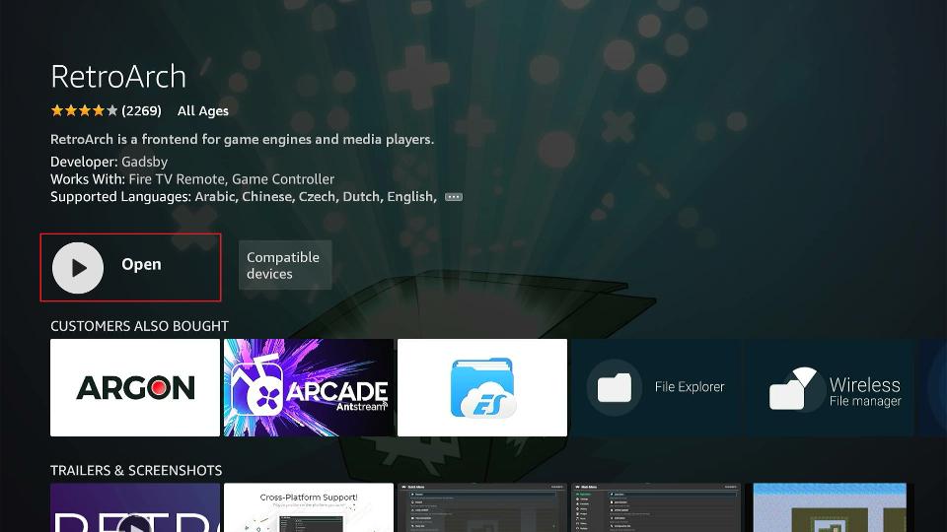Click the All Ages rating label
This screenshot has width=947, height=532.
click(203, 111)
